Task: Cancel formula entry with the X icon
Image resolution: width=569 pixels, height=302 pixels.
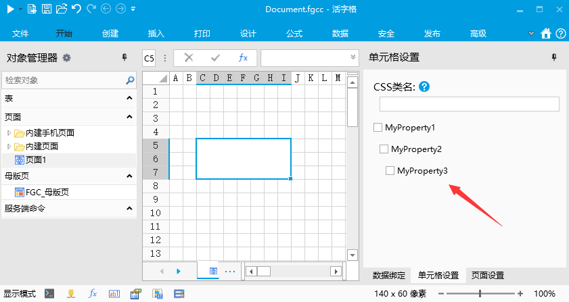Action: pyautogui.click(x=189, y=57)
